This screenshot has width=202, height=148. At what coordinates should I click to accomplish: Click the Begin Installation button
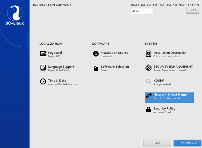click(x=187, y=143)
